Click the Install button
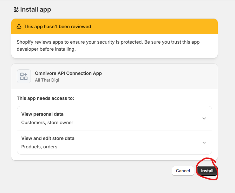The image size is (235, 193). pyautogui.click(x=207, y=171)
